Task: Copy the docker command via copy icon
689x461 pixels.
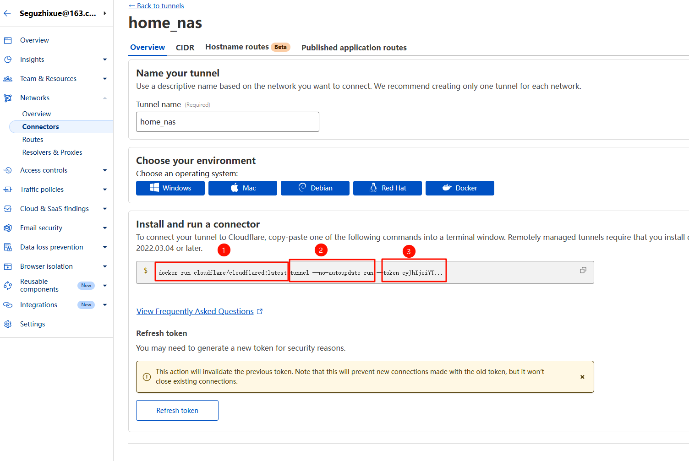Action: click(x=583, y=270)
